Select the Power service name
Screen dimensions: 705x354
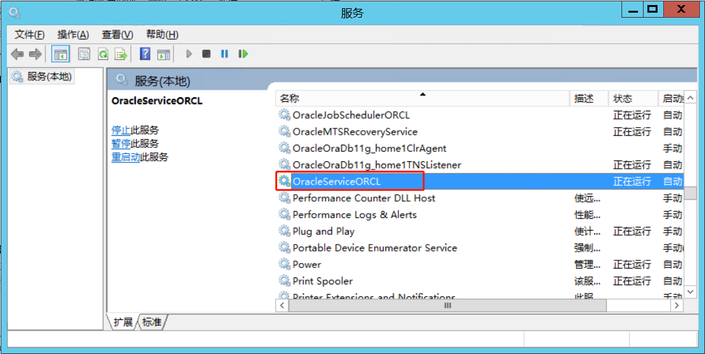(x=307, y=265)
